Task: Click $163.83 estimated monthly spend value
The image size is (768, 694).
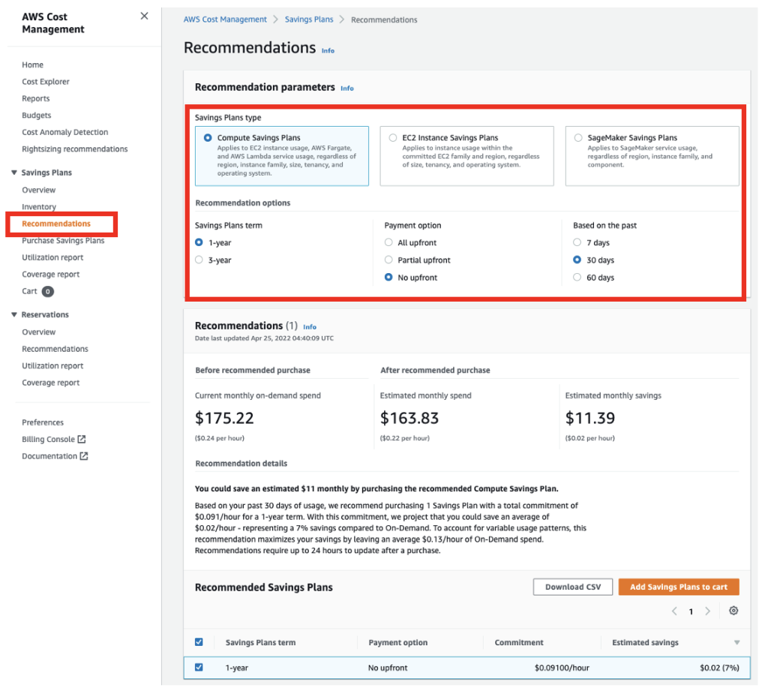Action: [410, 418]
